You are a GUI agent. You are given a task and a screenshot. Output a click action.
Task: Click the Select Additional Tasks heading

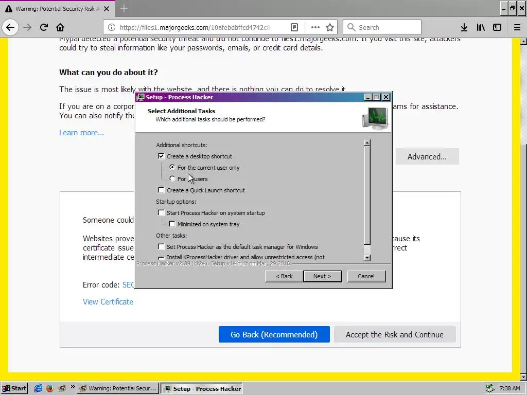click(181, 111)
